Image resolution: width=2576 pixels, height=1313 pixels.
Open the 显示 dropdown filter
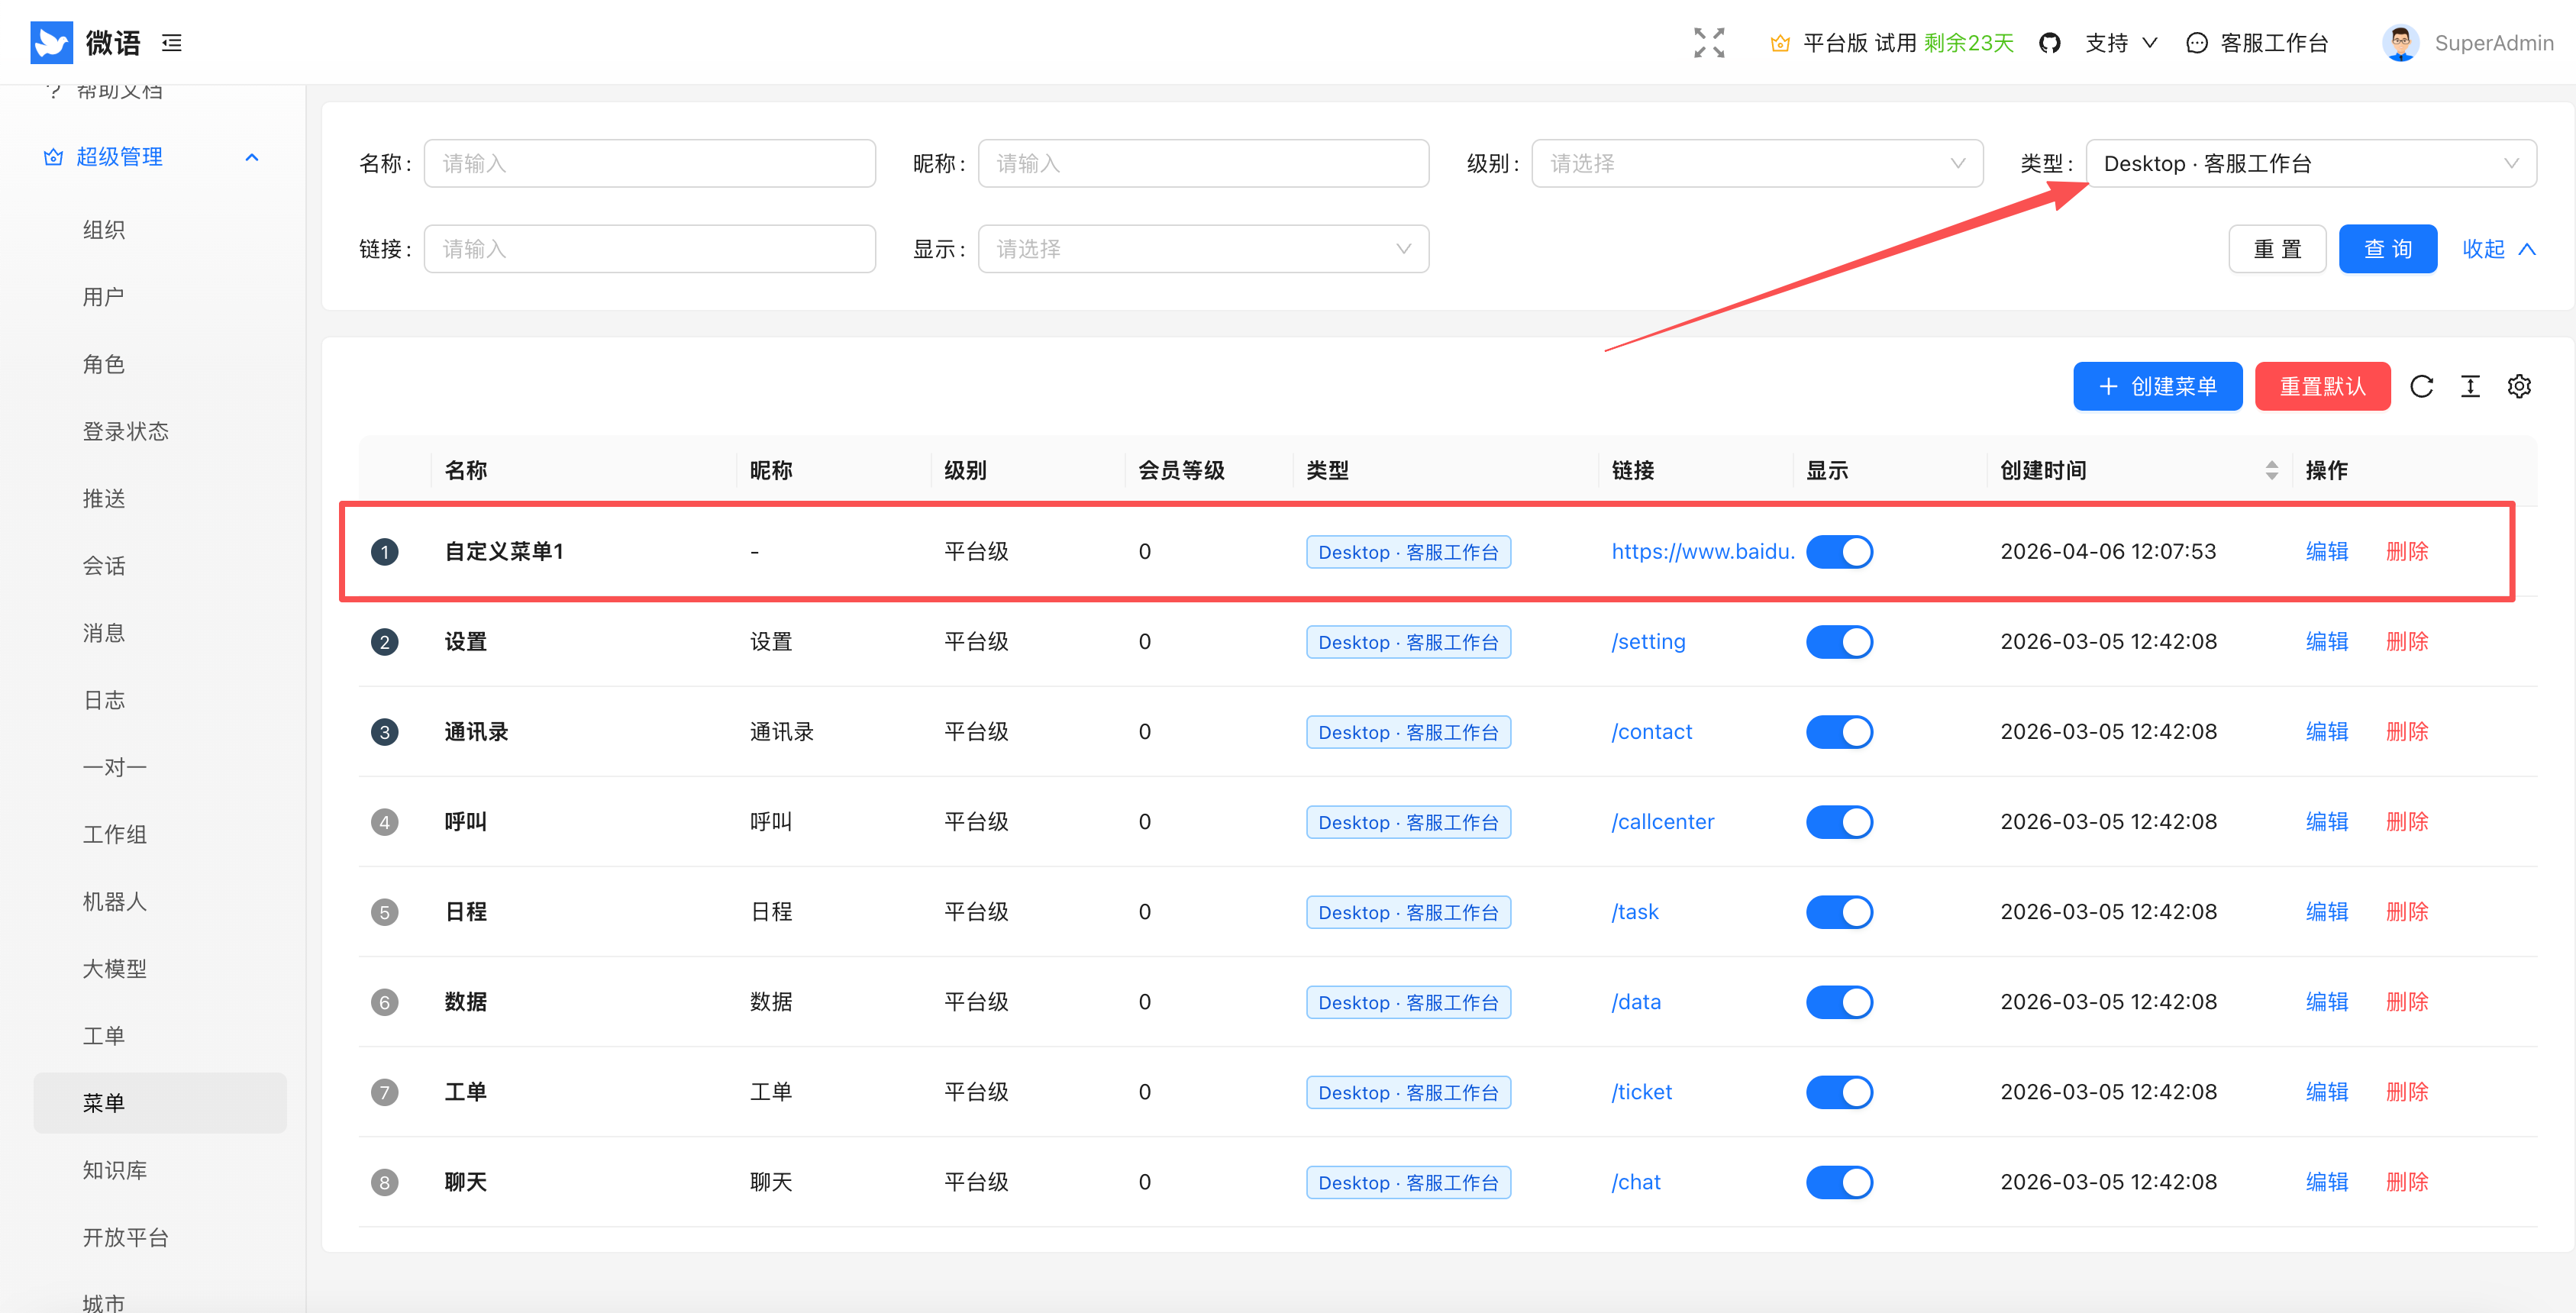1203,249
